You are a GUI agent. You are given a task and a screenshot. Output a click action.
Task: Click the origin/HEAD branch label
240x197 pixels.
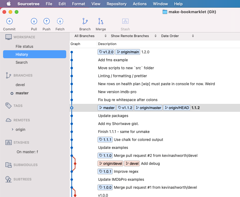click(177, 108)
